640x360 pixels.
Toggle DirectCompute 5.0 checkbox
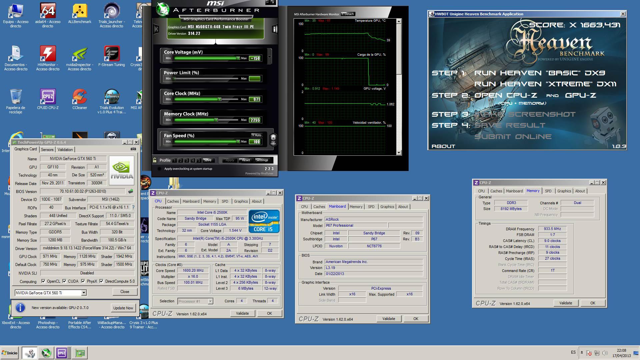(101, 281)
